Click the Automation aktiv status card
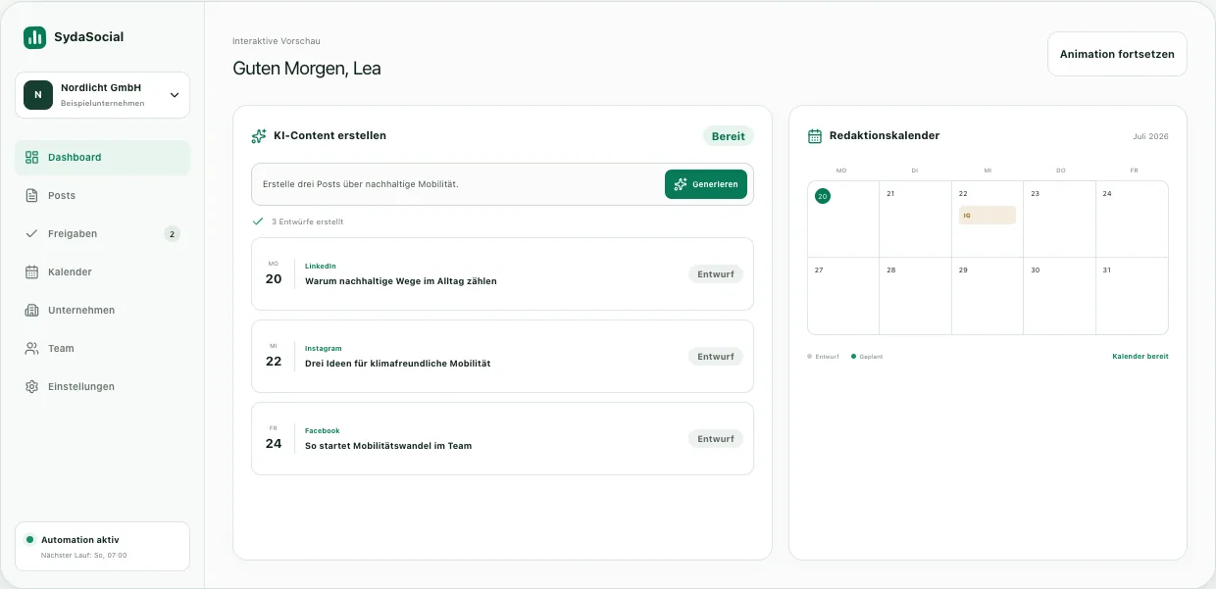The height and width of the screenshot is (589, 1216). (x=103, y=546)
